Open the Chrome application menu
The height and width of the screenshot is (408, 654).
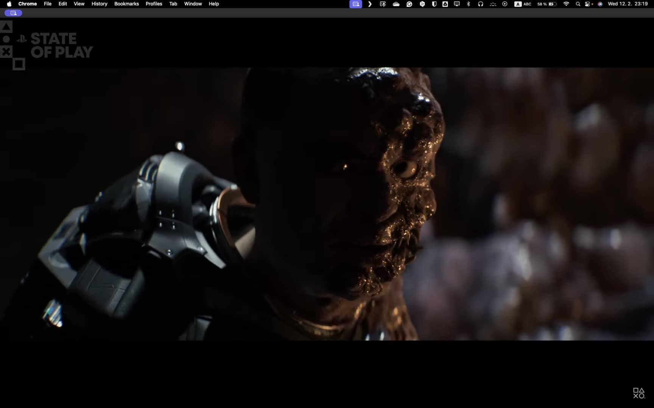[28, 4]
